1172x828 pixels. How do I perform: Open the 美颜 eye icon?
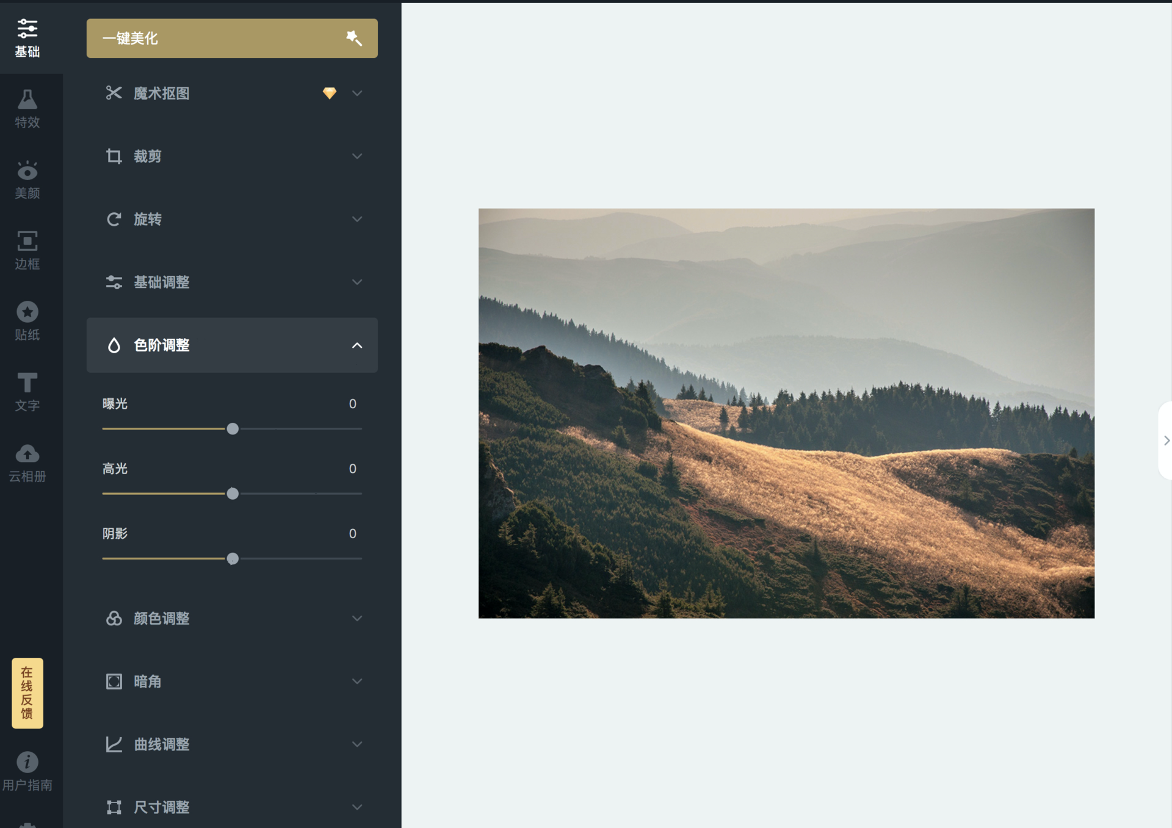click(x=27, y=170)
